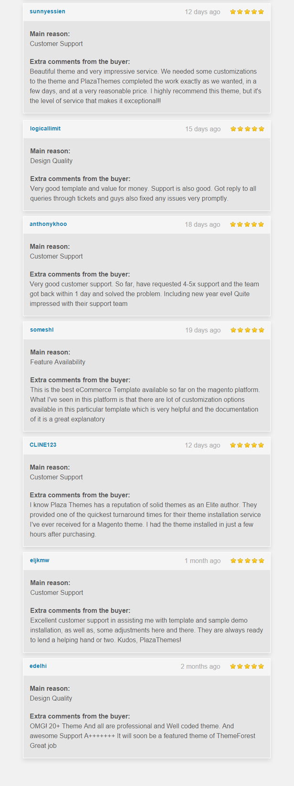Visit anthonykhoo's profile link
This screenshot has width=294, height=786.
(x=48, y=224)
